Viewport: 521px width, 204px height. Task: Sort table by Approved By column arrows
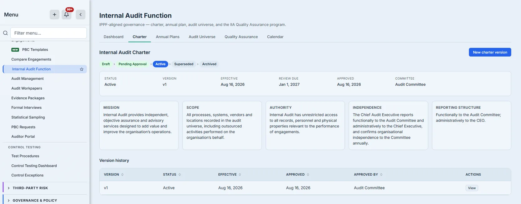(381, 175)
